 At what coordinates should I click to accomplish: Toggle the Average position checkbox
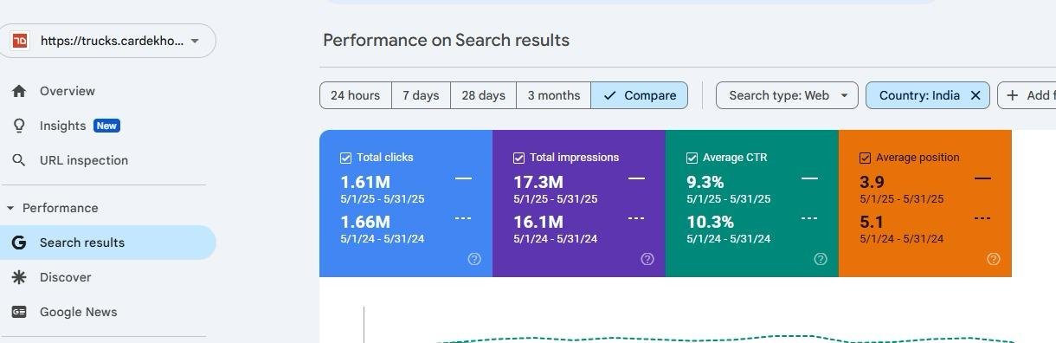(866, 158)
